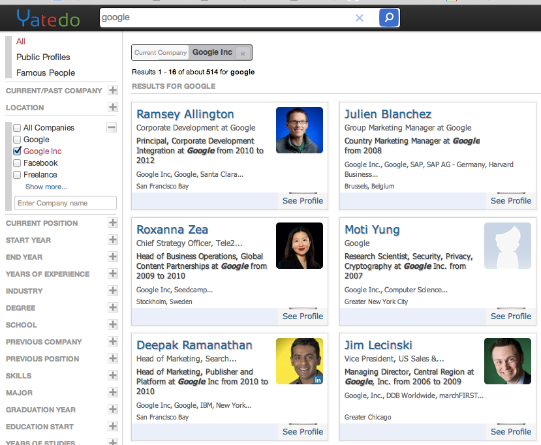Image resolution: width=541 pixels, height=445 pixels.
Task: Click See Profile for Moti Yung
Action: (x=510, y=316)
